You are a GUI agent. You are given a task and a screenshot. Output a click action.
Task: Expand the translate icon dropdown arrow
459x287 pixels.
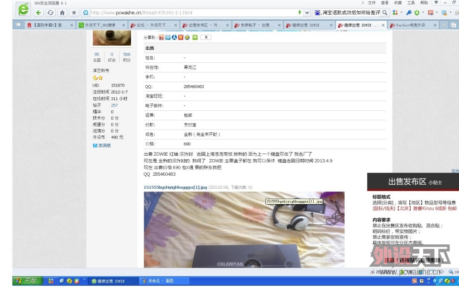tap(437, 12)
